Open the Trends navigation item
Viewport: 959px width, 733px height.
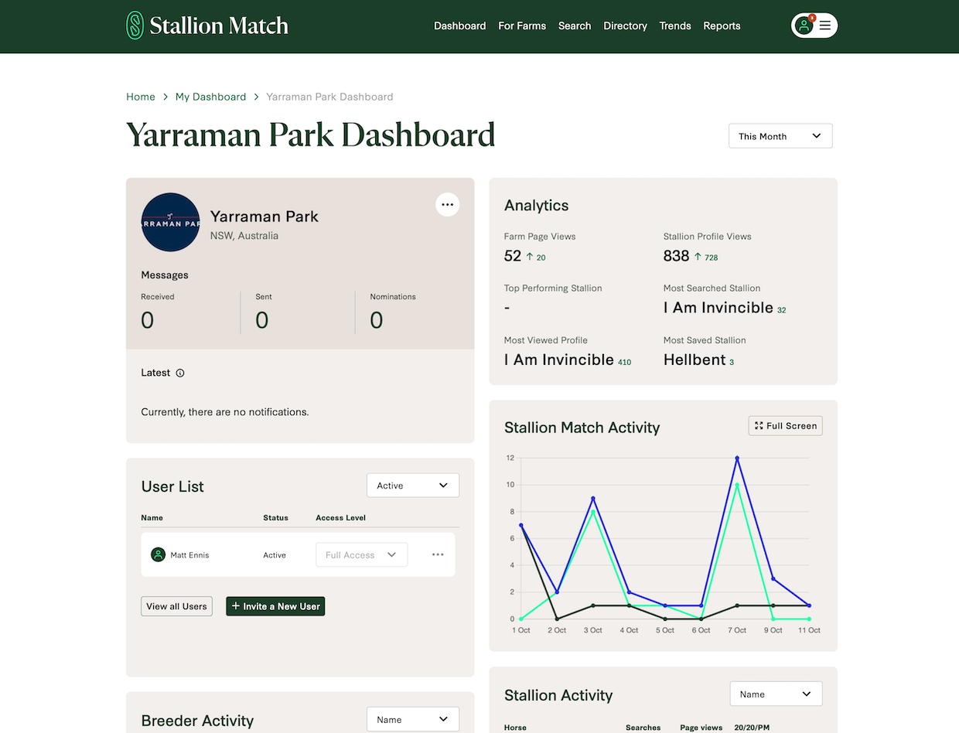pos(675,26)
